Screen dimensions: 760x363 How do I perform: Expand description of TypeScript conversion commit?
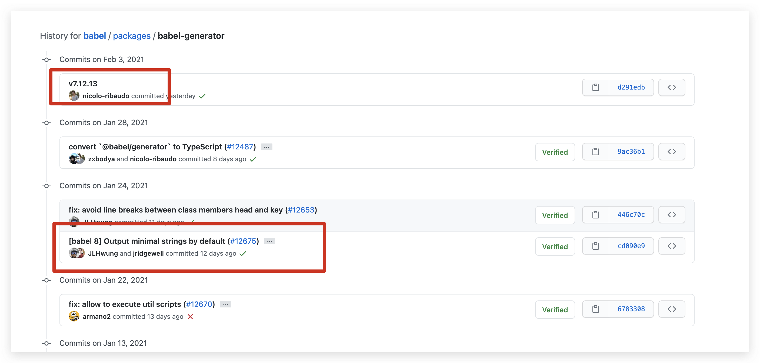(x=266, y=147)
